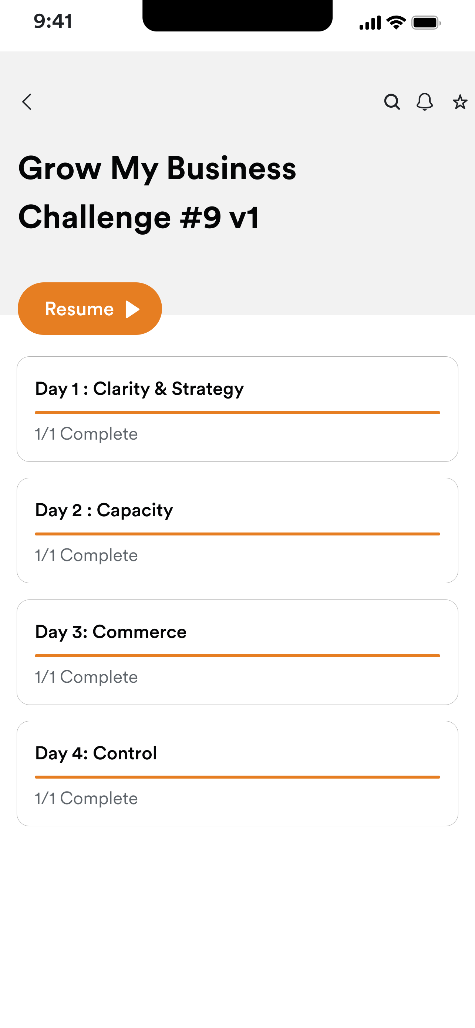
Task: Tap the battery icon in status bar
Action: point(426,23)
